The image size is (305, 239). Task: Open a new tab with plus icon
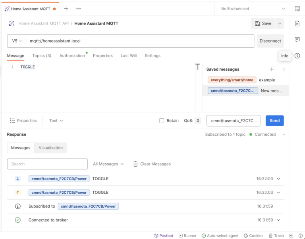point(66,9)
